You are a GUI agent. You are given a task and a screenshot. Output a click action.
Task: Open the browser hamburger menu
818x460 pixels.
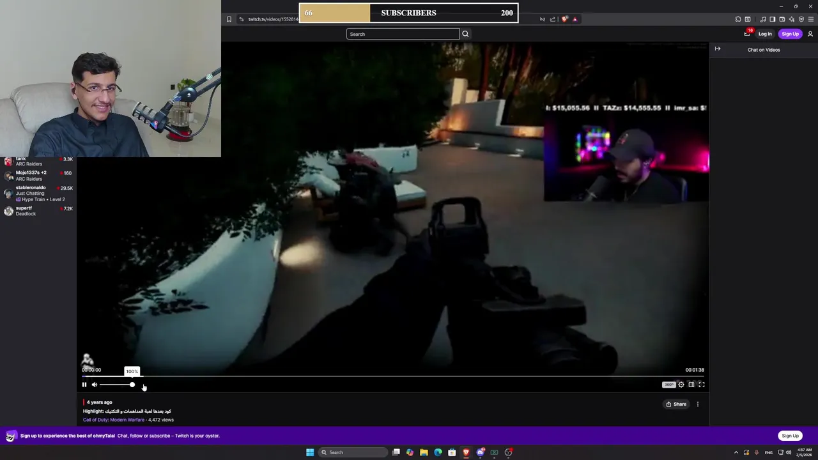[811, 19]
